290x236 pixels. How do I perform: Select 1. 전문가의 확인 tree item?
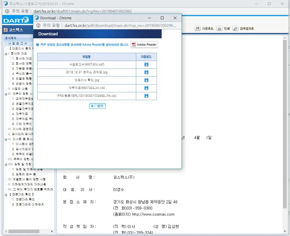coord(23,199)
